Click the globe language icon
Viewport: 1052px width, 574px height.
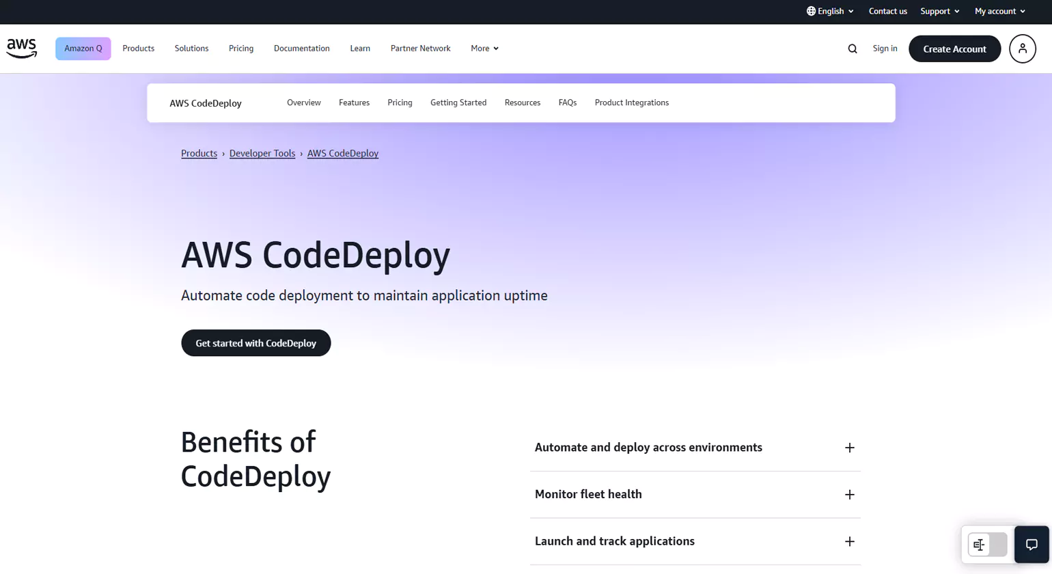point(811,11)
